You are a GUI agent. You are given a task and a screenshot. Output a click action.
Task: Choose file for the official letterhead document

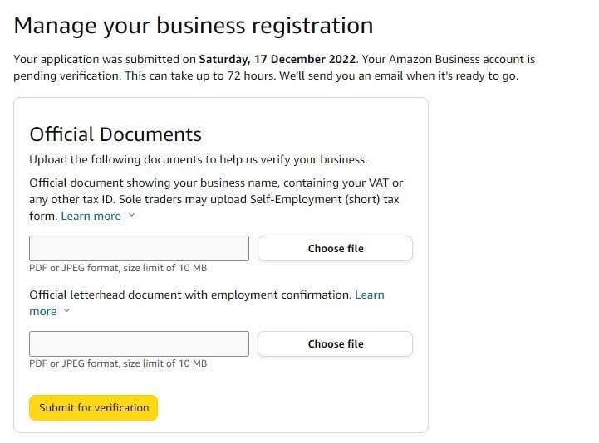tap(335, 343)
